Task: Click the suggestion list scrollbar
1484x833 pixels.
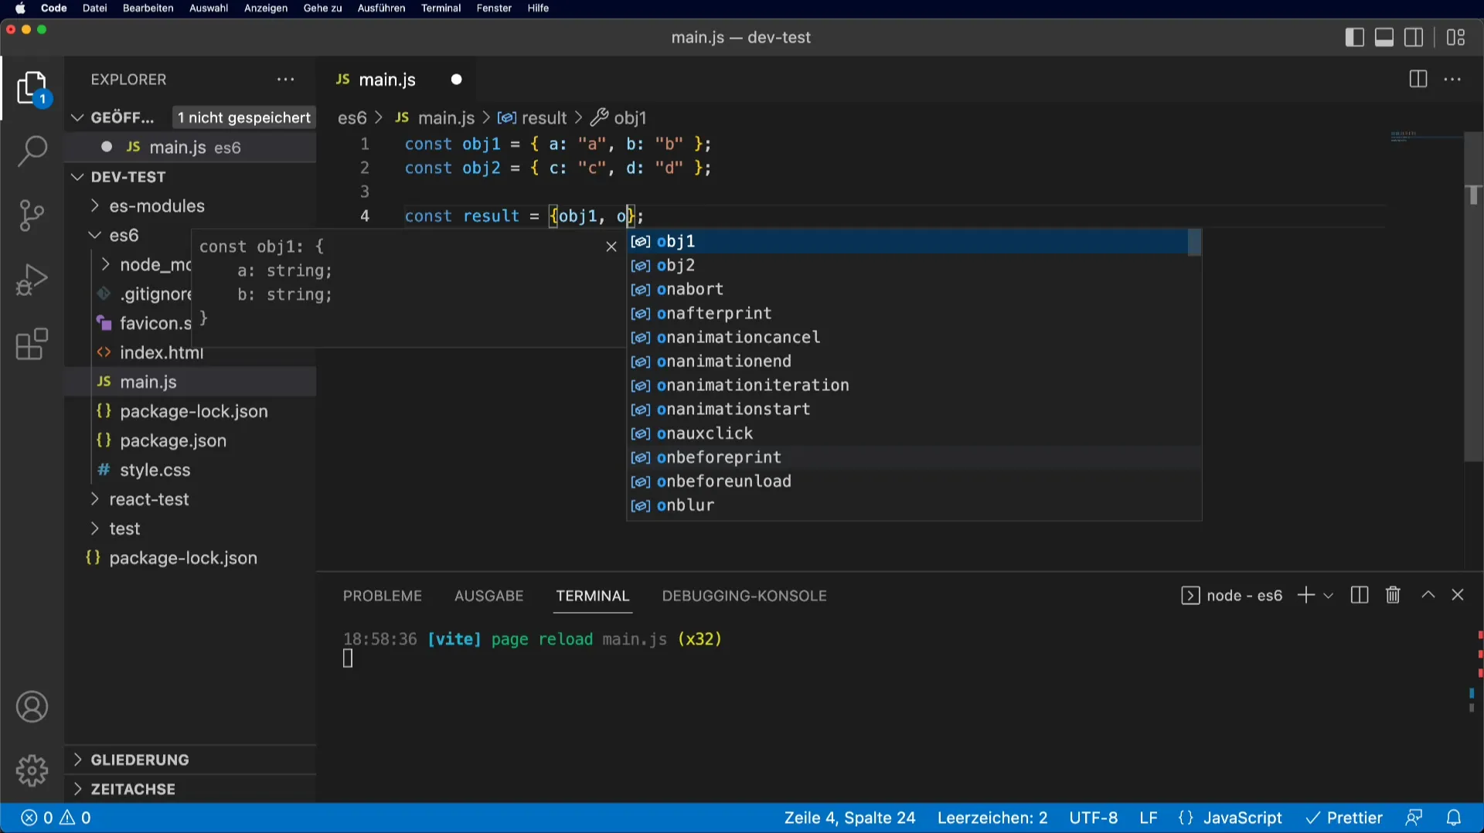Action: click(x=1194, y=243)
